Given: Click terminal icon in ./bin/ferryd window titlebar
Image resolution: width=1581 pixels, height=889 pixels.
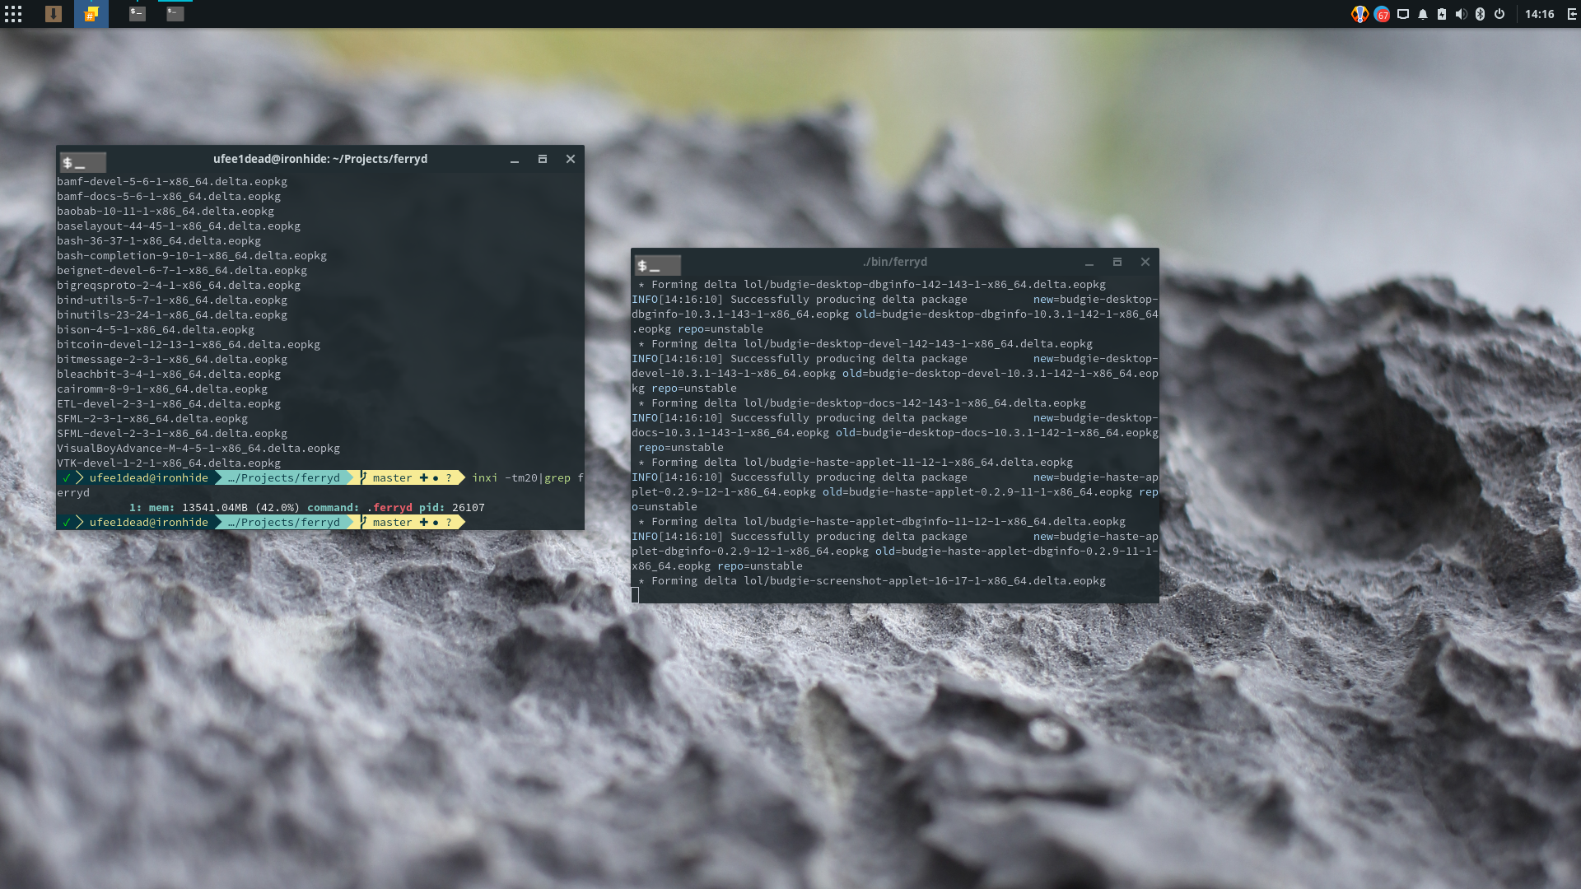Looking at the screenshot, I should [658, 265].
